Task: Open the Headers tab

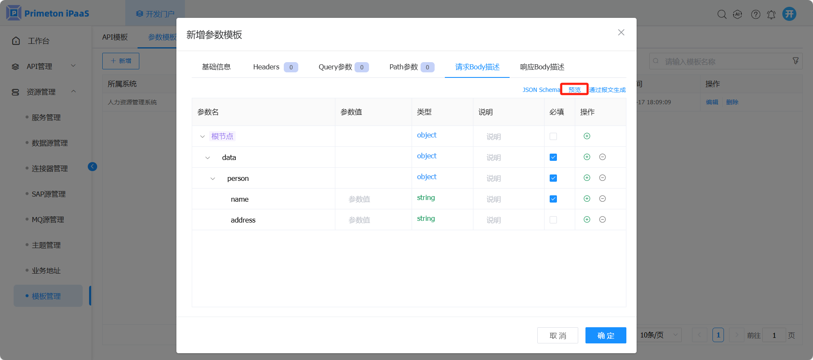Action: [x=266, y=67]
